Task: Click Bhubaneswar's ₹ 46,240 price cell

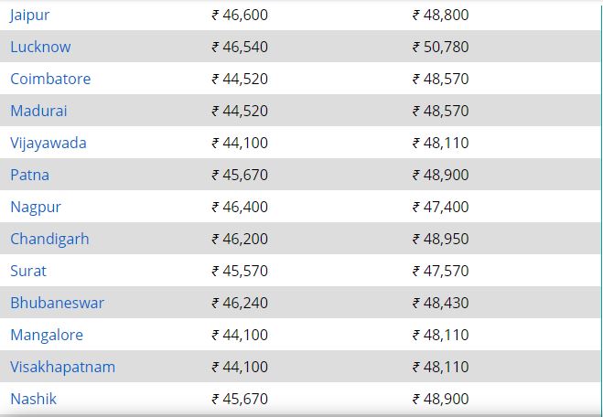Action: [240, 303]
